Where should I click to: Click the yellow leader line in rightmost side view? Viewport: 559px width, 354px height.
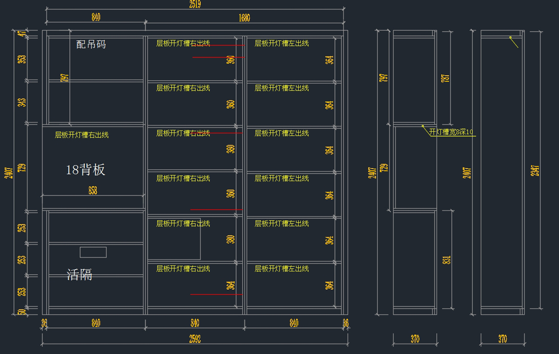tap(514, 42)
